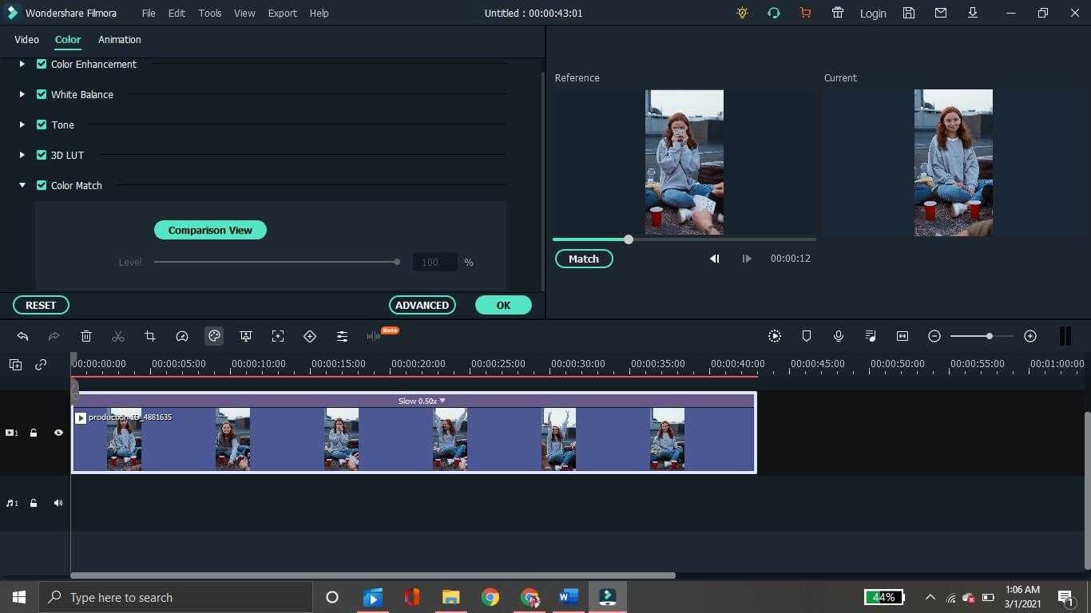1091x613 pixels.
Task: Hide video track with eye icon
Action: tap(58, 433)
